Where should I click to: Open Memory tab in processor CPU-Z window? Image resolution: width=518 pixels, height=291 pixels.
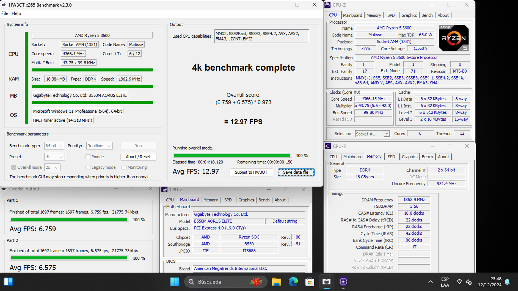(374, 15)
